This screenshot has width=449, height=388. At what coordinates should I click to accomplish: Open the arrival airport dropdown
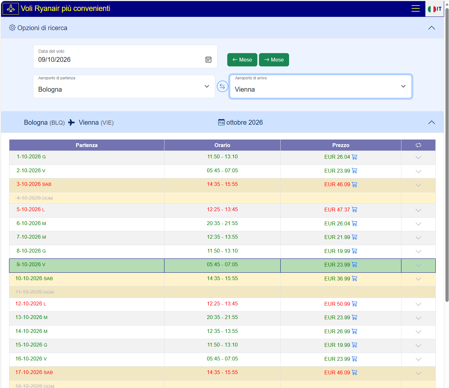point(320,86)
